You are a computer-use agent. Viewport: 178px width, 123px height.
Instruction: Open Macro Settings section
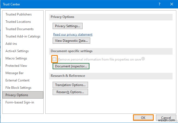point(16,58)
